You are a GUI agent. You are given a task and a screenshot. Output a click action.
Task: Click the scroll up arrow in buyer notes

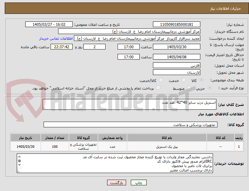pyautogui.click(x=19, y=157)
